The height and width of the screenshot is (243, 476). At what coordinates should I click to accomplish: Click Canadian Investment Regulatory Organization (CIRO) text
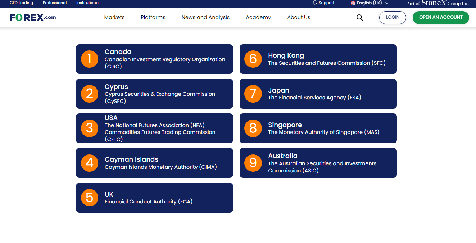(165, 63)
